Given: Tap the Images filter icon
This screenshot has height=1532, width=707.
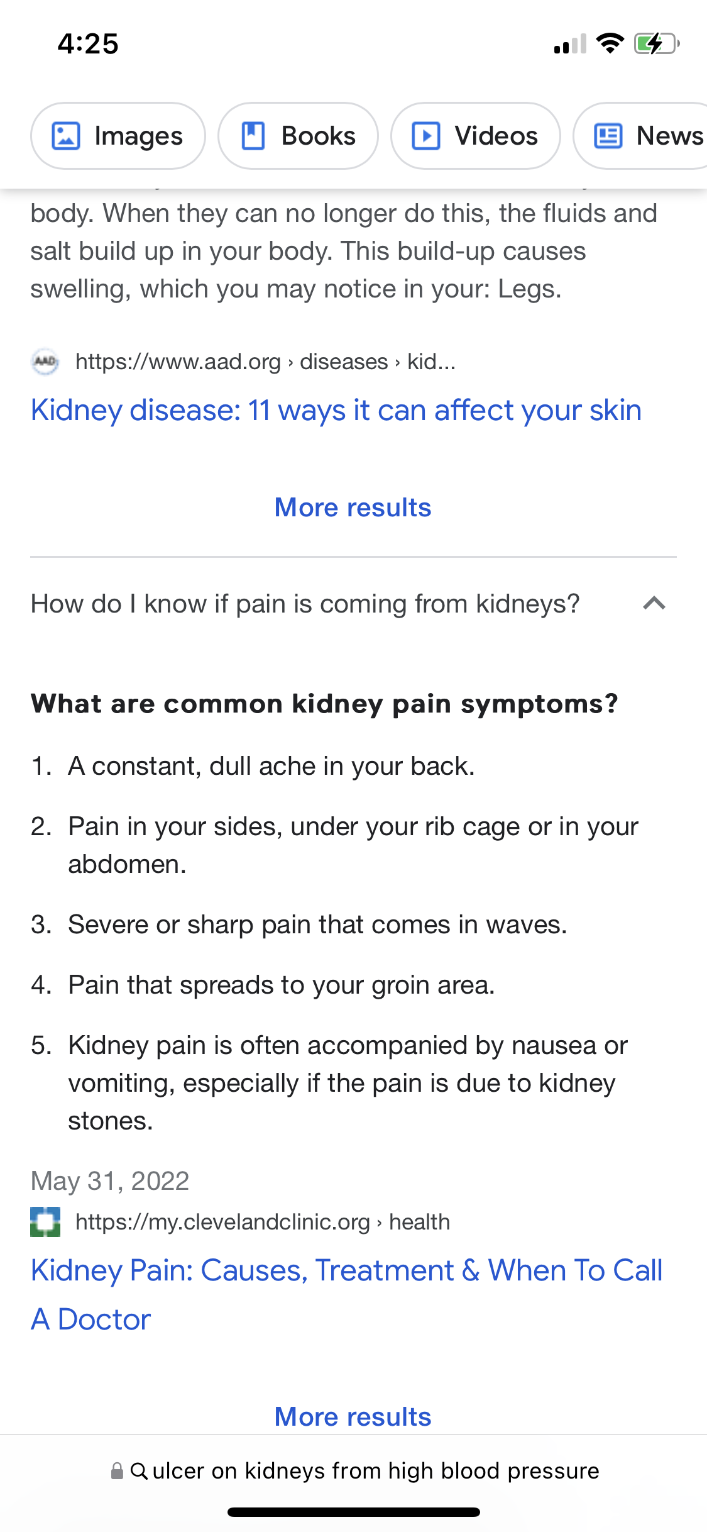Looking at the screenshot, I should click(x=65, y=136).
